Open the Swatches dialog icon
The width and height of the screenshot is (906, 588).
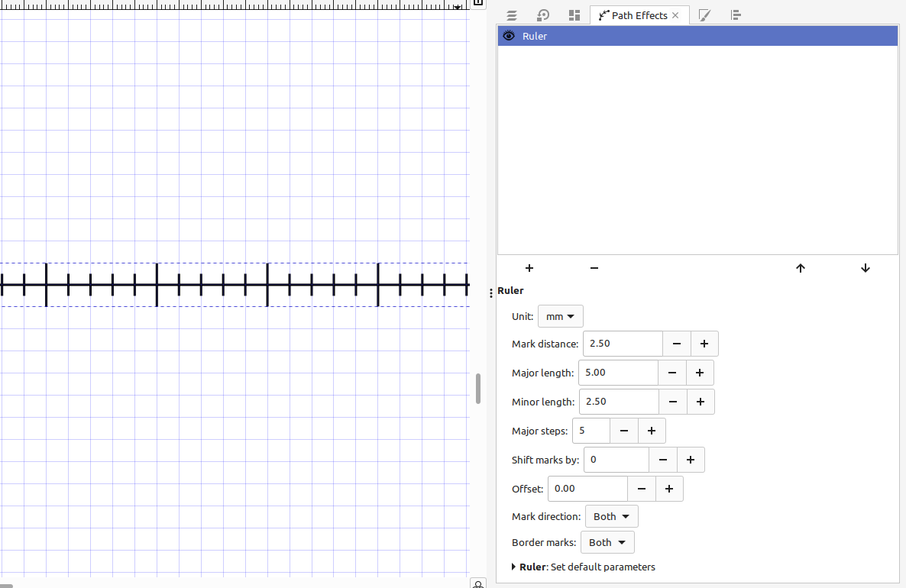pos(574,15)
